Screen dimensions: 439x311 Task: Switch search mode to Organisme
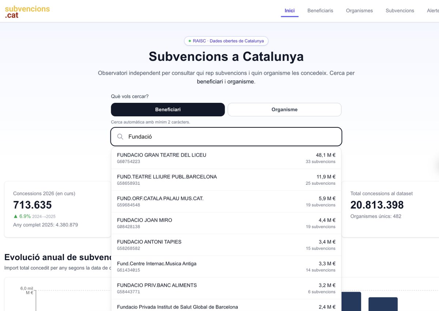[x=285, y=109]
